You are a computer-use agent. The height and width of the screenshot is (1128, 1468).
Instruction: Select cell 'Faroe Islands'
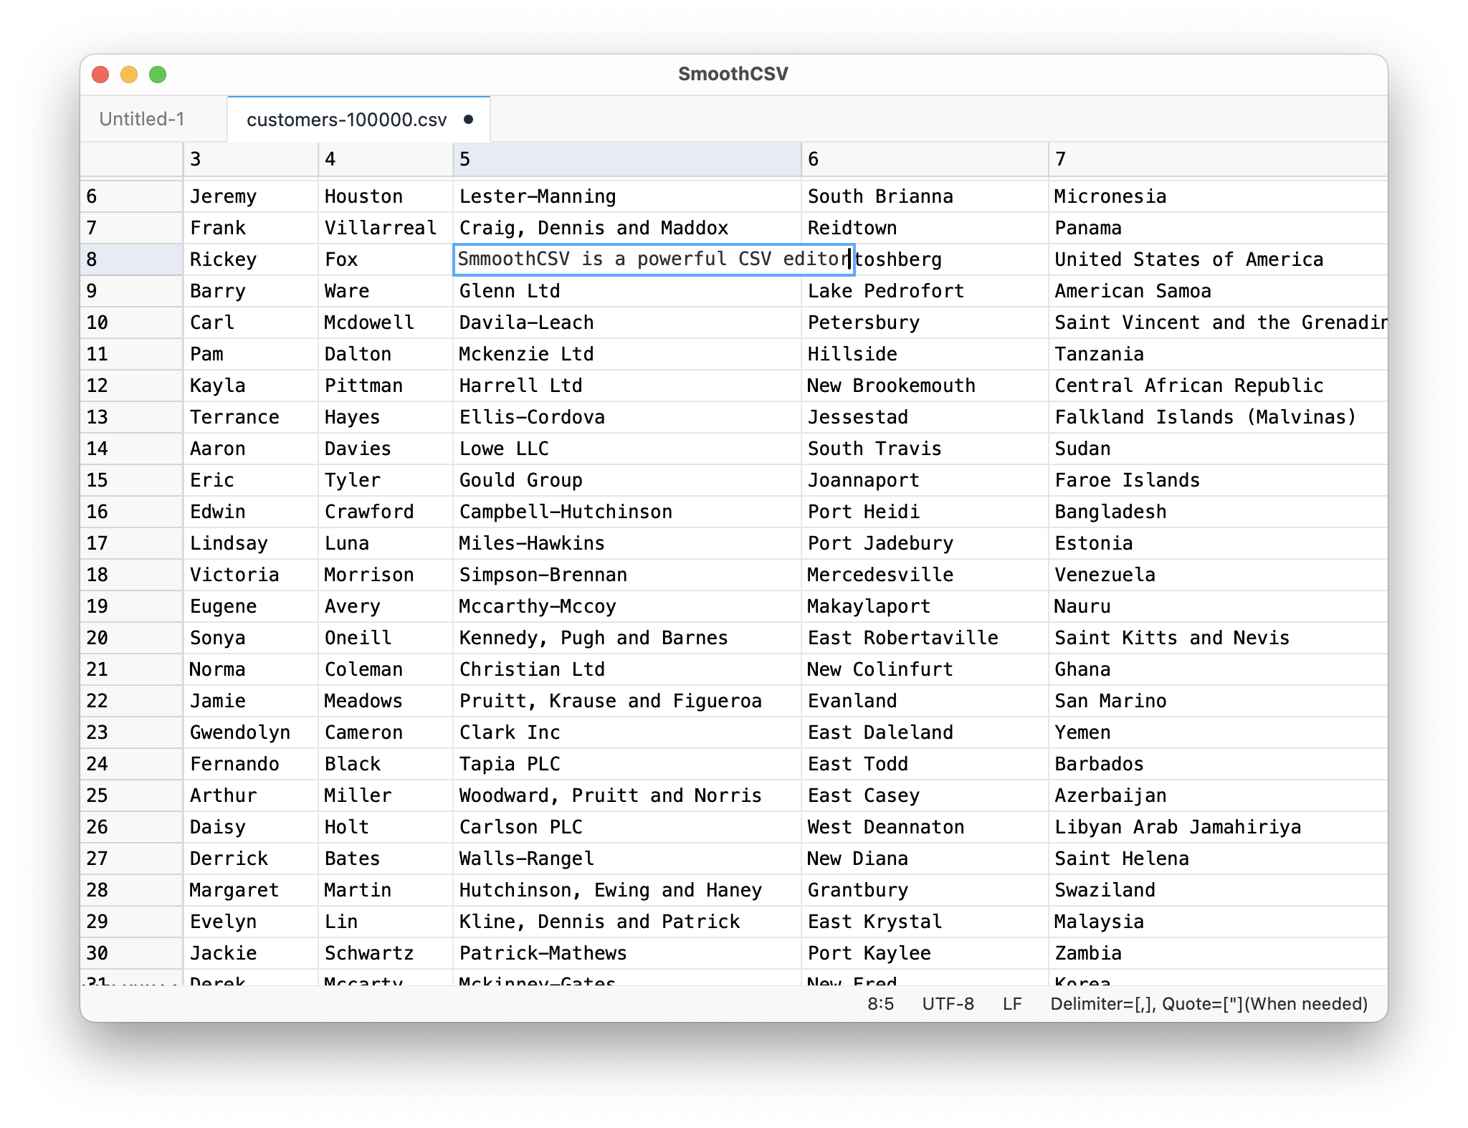(1218, 480)
